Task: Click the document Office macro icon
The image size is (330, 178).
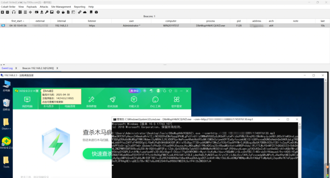Action: point(68,12)
